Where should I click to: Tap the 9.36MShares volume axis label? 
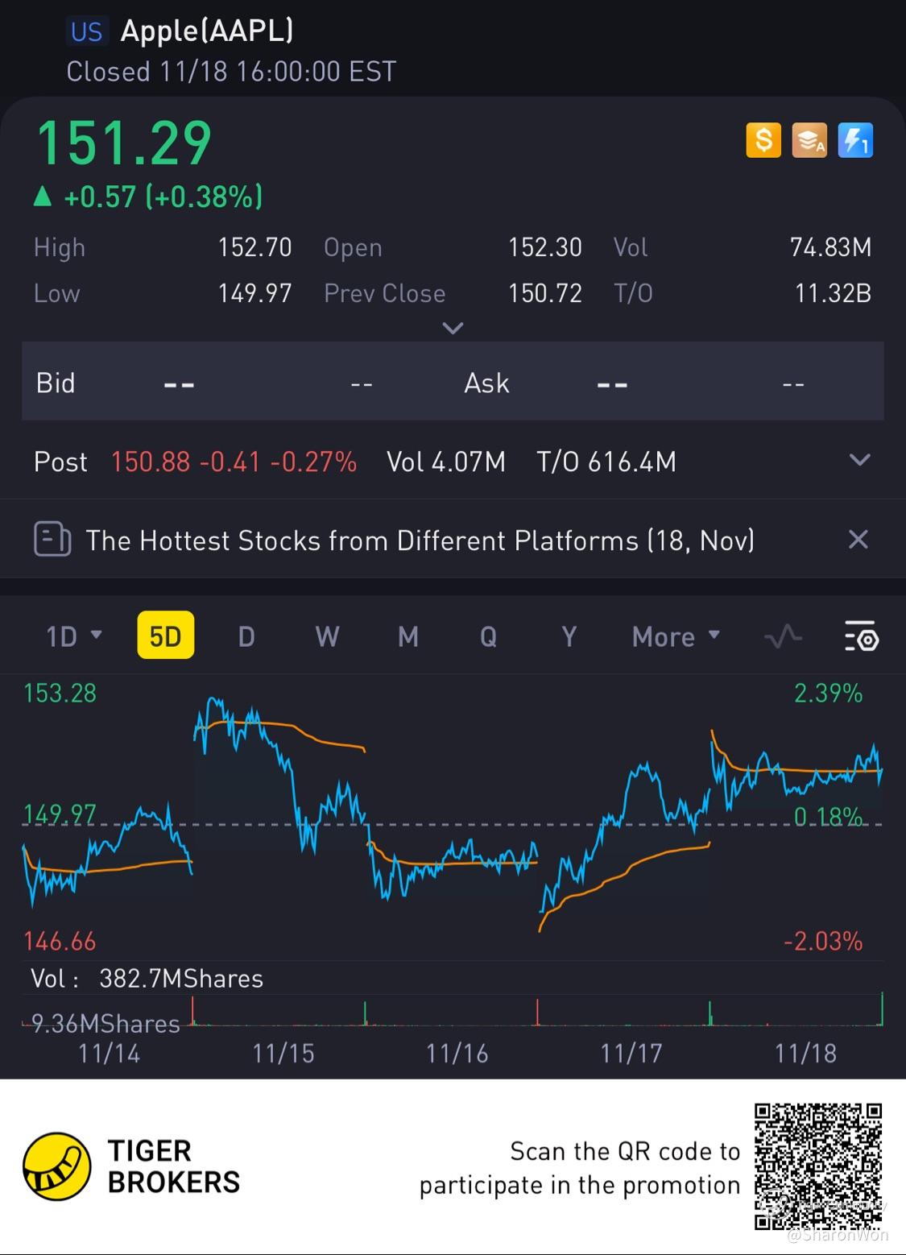coord(105,1024)
